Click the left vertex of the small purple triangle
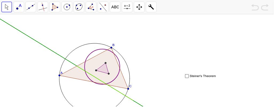This screenshot has height=107, width=274. point(96,70)
